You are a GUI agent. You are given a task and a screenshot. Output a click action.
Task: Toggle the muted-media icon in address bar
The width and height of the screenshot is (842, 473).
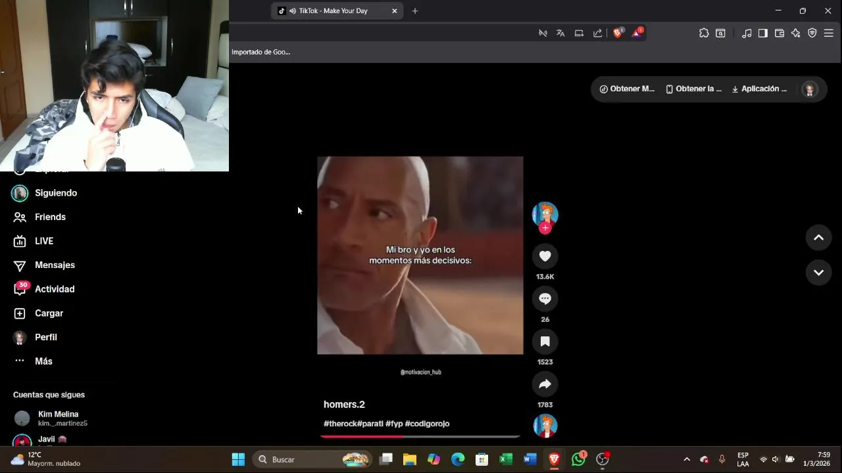pyautogui.click(x=543, y=34)
